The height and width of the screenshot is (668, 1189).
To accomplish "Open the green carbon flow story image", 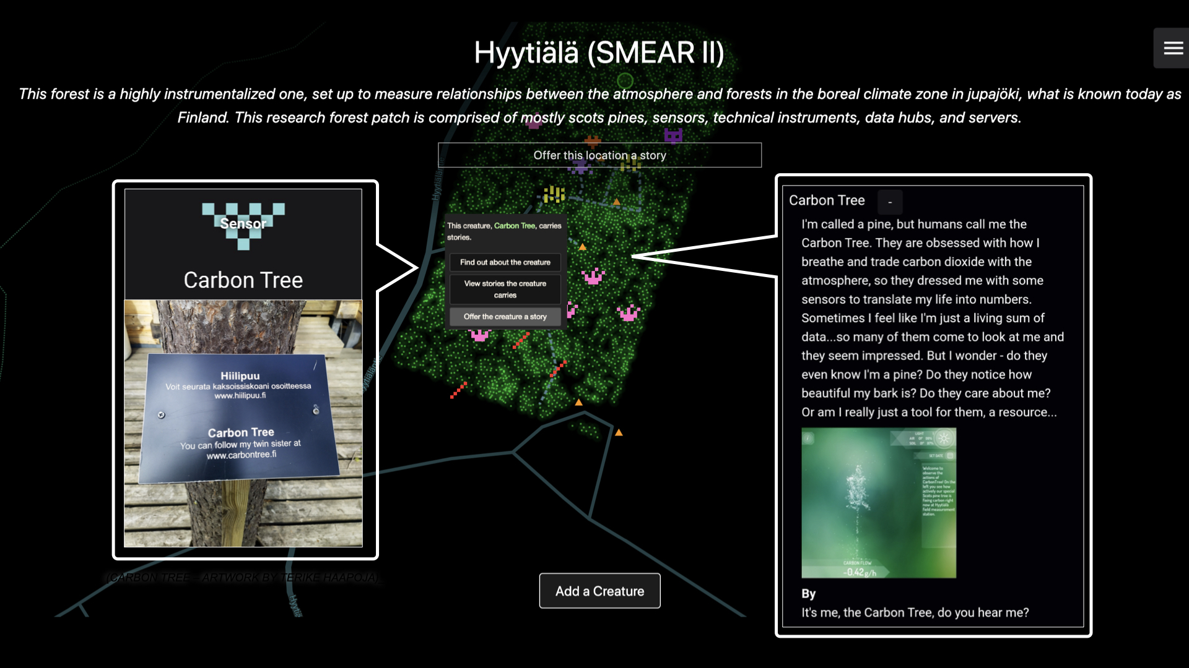I will (x=878, y=503).
